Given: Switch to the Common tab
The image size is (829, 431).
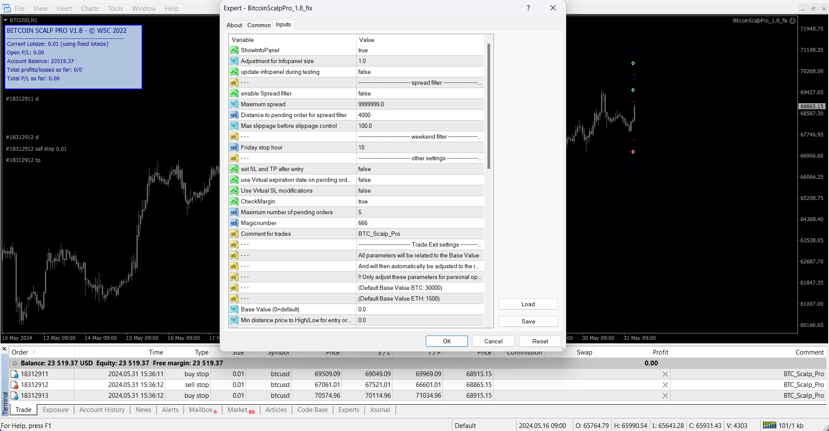Looking at the screenshot, I should (x=259, y=25).
